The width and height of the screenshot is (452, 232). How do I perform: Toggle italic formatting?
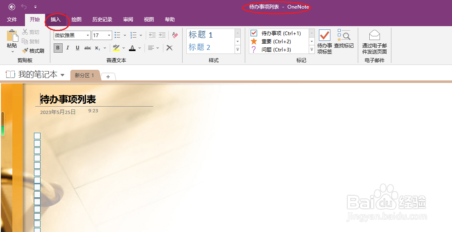[x=68, y=48]
